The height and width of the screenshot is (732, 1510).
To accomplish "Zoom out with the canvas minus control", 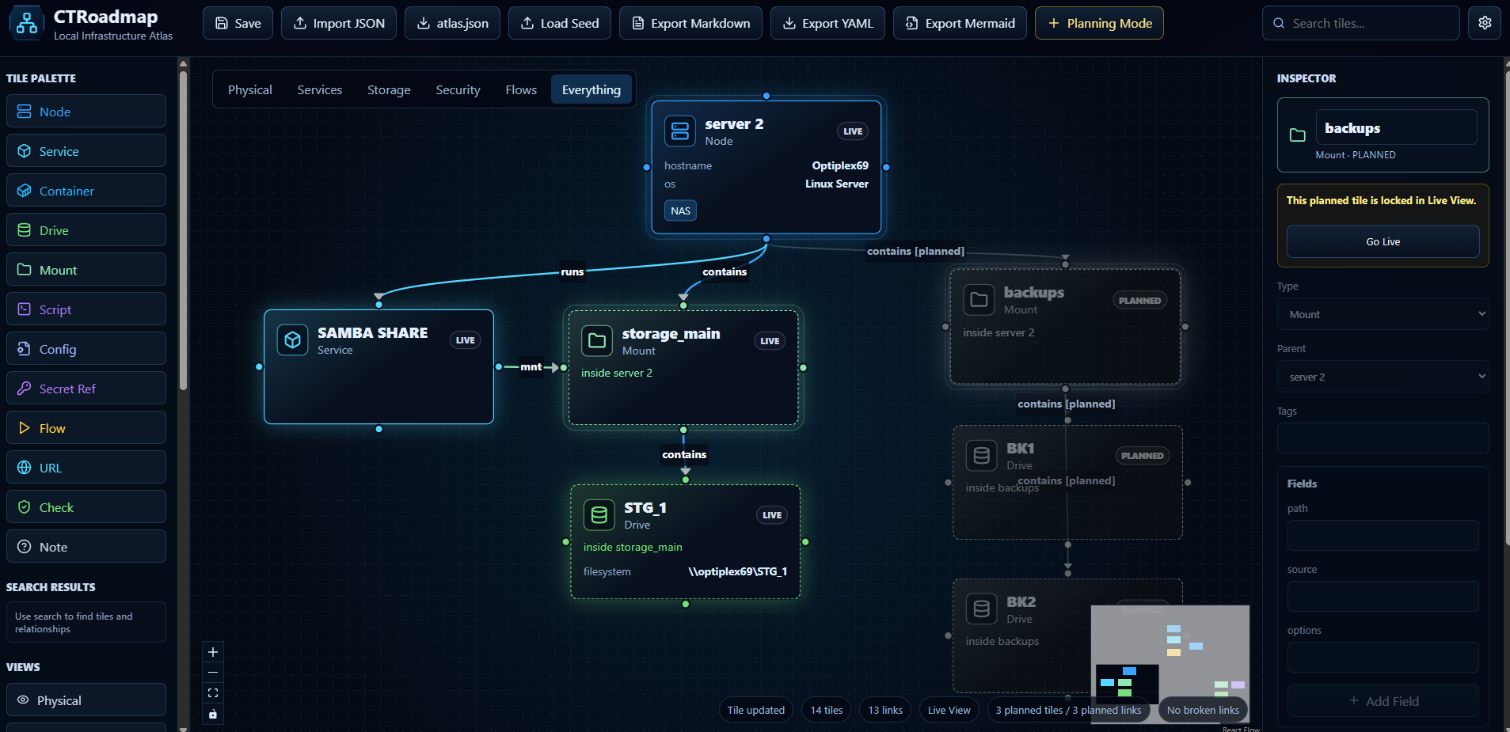I will coord(213,673).
